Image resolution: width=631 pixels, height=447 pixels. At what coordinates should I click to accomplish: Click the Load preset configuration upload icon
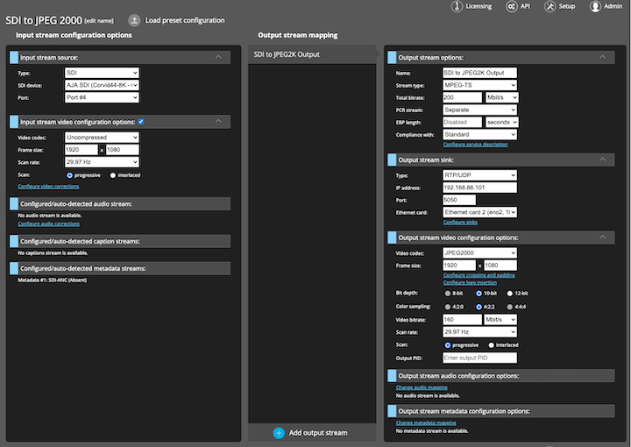134,20
